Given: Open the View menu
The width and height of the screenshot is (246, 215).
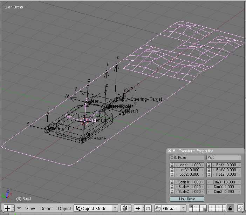Looking at the screenshot, I should coord(30,209).
